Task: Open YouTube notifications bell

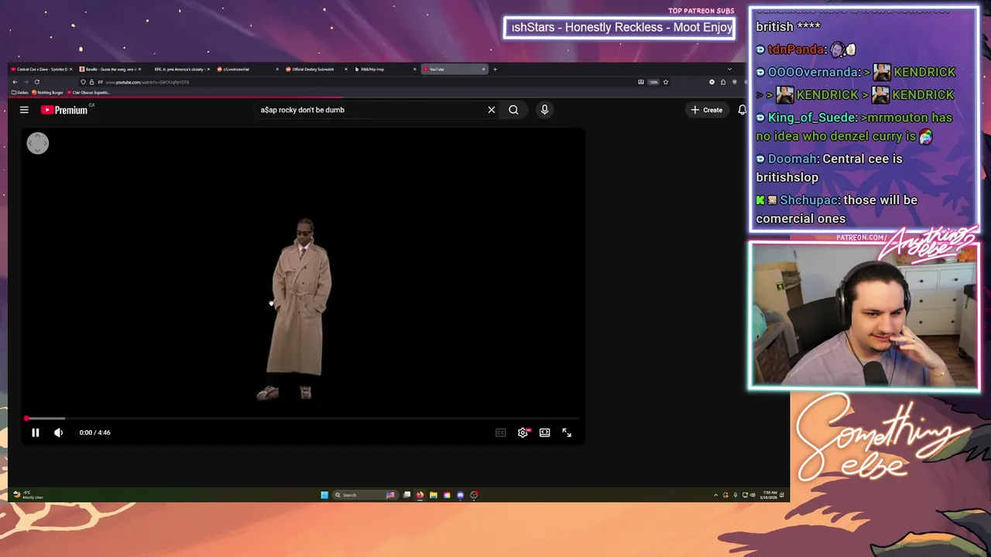Action: 742,110
